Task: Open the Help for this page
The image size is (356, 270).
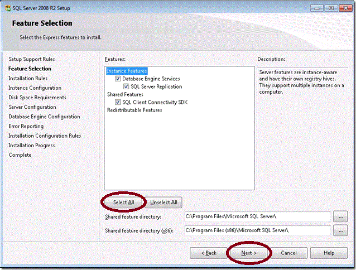Action: click(x=329, y=253)
